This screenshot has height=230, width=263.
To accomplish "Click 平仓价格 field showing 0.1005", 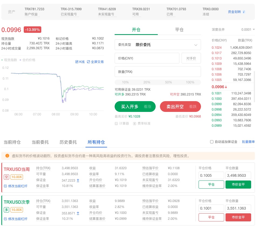I will tap(211, 175).
